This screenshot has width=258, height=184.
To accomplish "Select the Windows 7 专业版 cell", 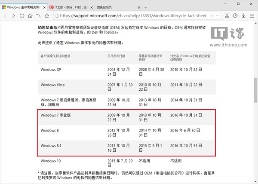I will 55,115.
